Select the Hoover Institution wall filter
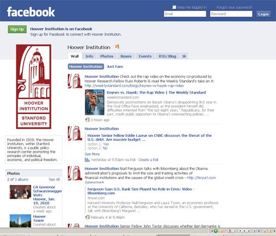276x236 pixels. coord(86,67)
